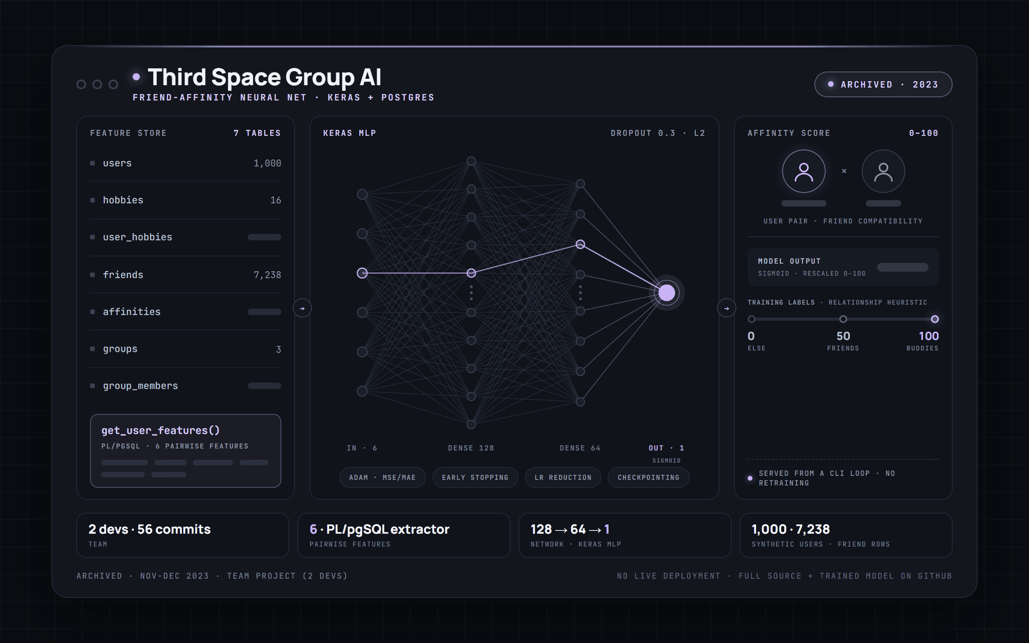Click USER PAIR · FRIEND COMPATIBILITY caption
1029x643 pixels.
[x=843, y=221]
